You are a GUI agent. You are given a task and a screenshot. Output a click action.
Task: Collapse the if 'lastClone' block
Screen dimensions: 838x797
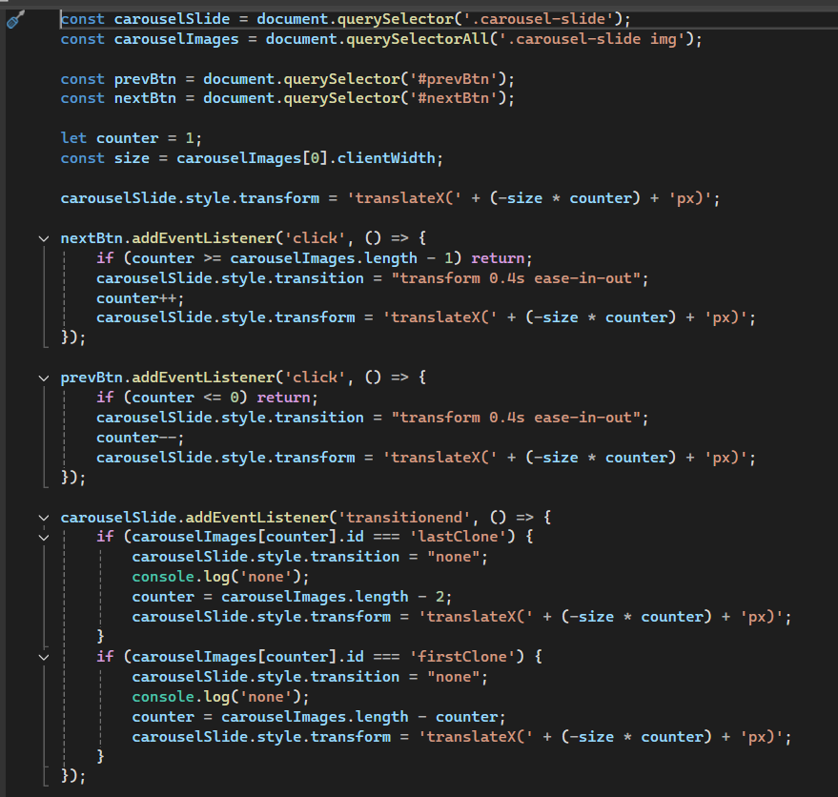44,538
